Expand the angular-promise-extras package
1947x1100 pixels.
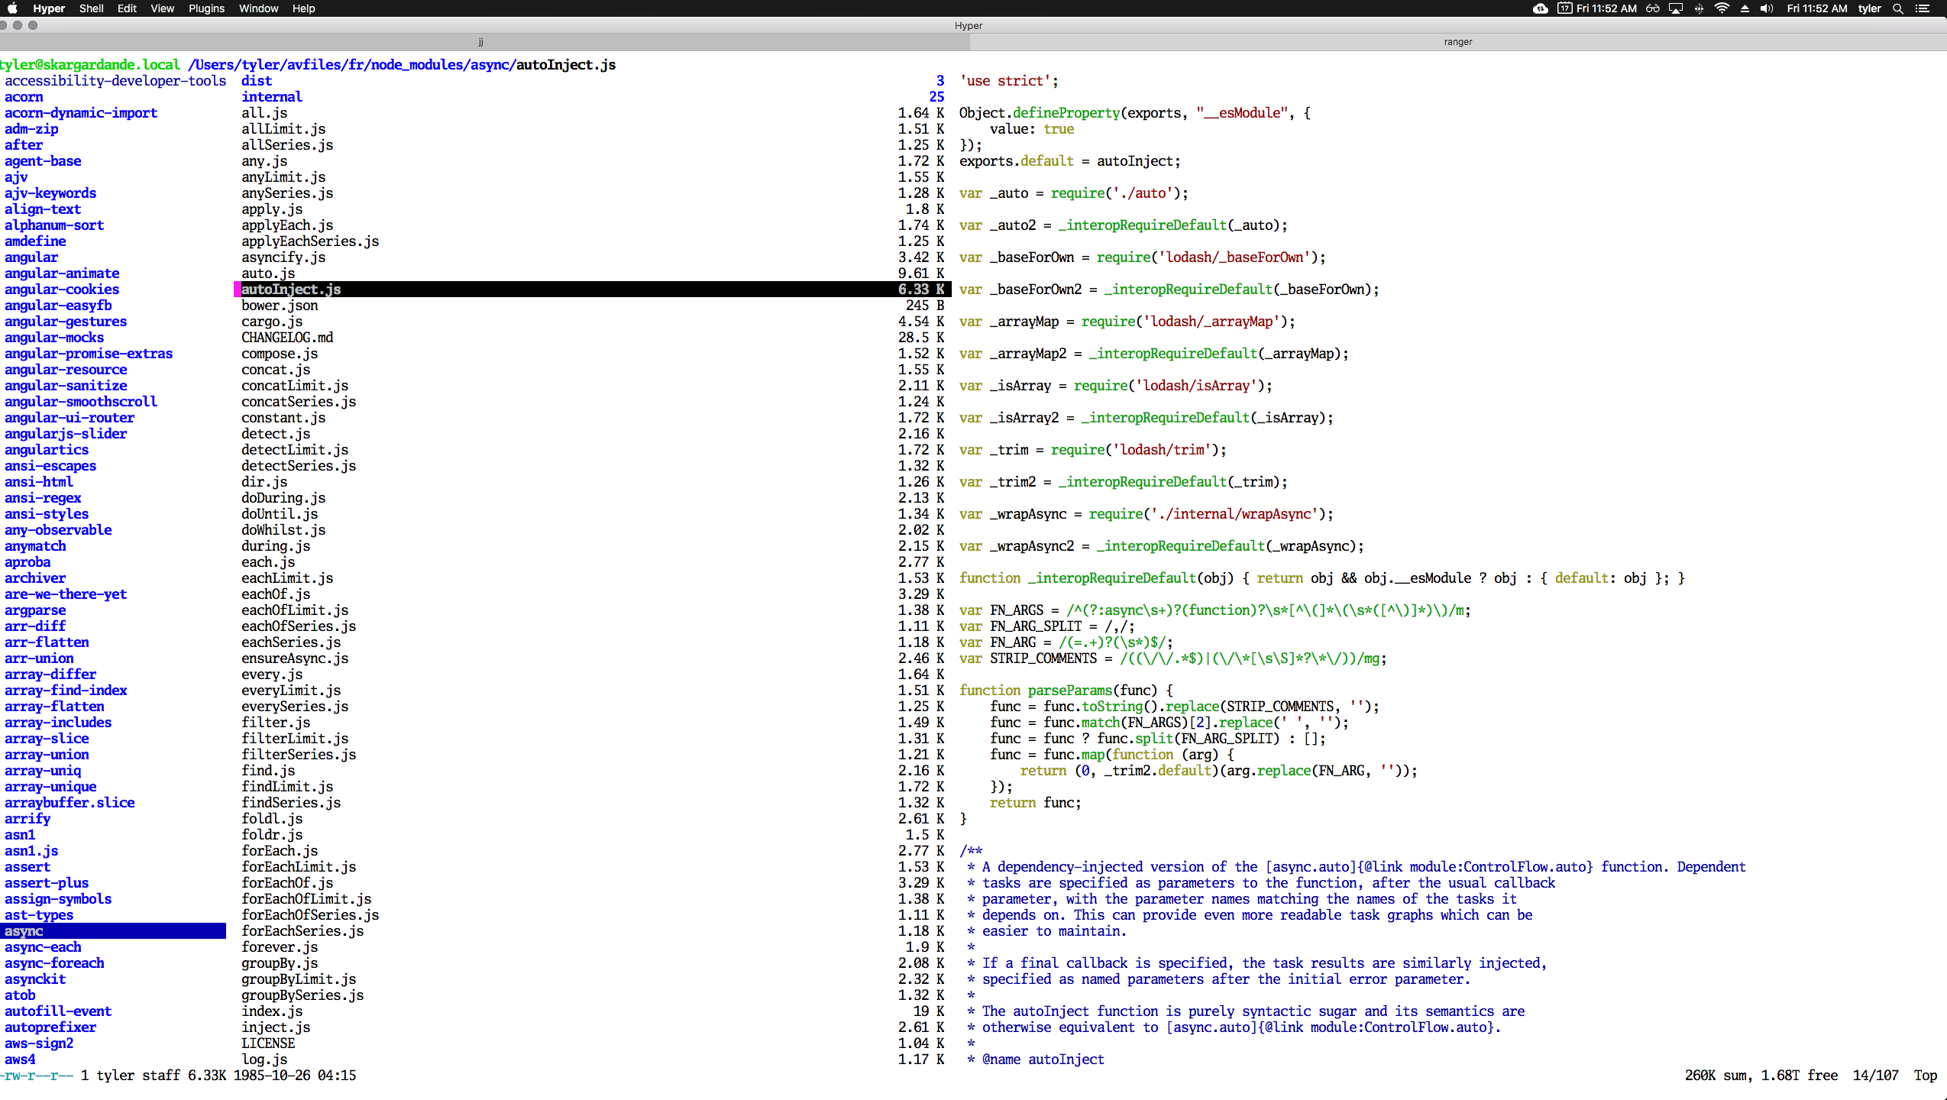[x=89, y=353]
